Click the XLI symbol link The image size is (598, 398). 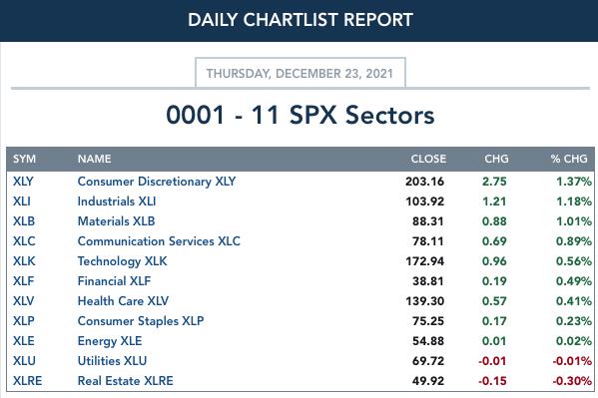coord(21,201)
